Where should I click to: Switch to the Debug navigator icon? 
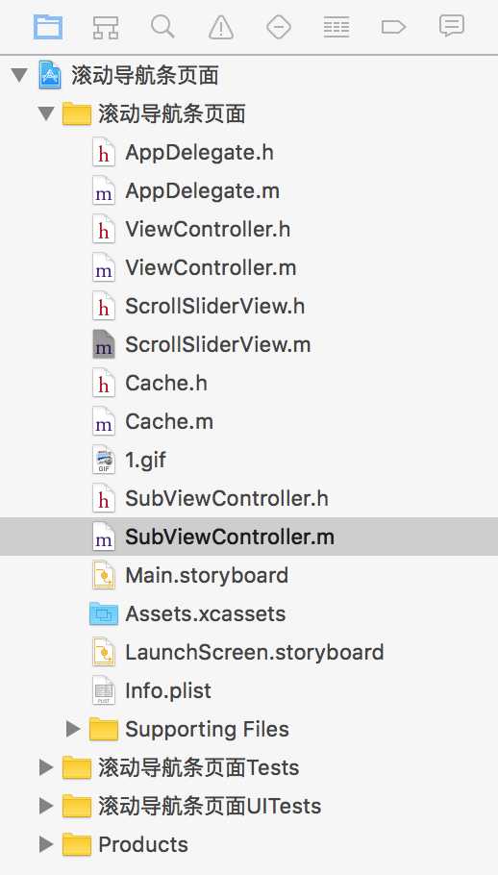click(336, 26)
